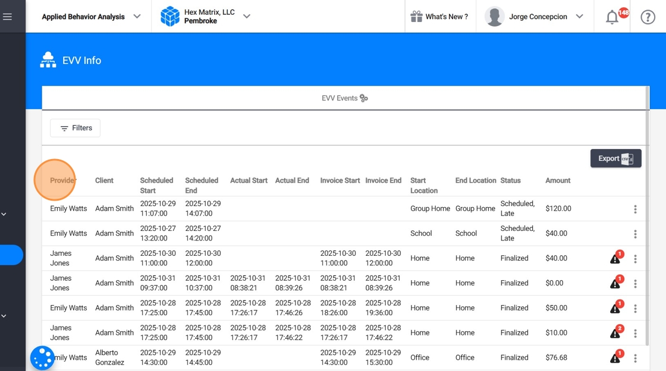
Task: Click the warning alert icon on the $40.00 Finalized row
Action: pos(615,258)
